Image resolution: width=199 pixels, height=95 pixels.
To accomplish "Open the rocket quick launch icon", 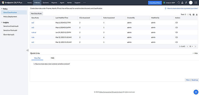I will pyautogui.click(x=182, y=3).
